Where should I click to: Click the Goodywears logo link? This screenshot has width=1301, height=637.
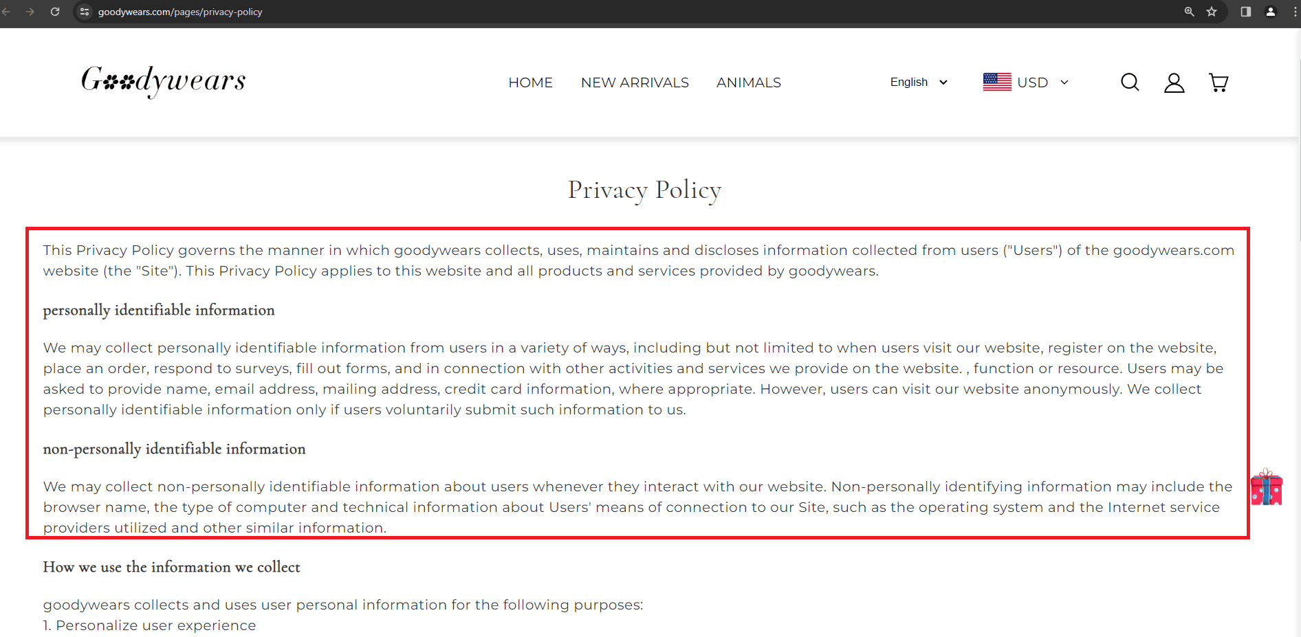163,81
